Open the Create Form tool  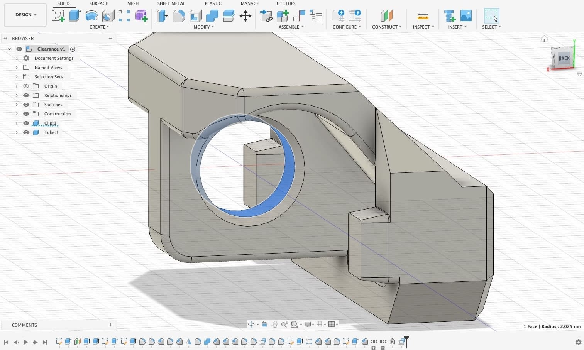click(x=141, y=16)
